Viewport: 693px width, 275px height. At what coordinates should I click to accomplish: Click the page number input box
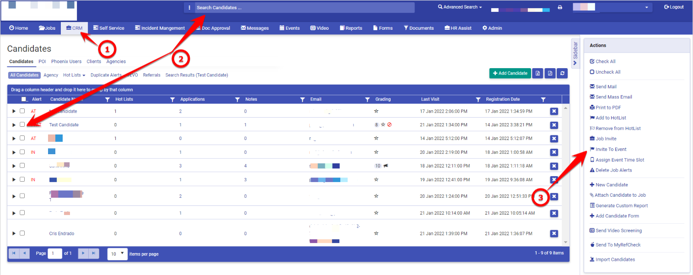click(x=55, y=253)
